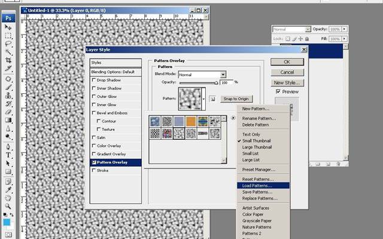Pick the Type tool in the toolbox

(x=8, y=154)
